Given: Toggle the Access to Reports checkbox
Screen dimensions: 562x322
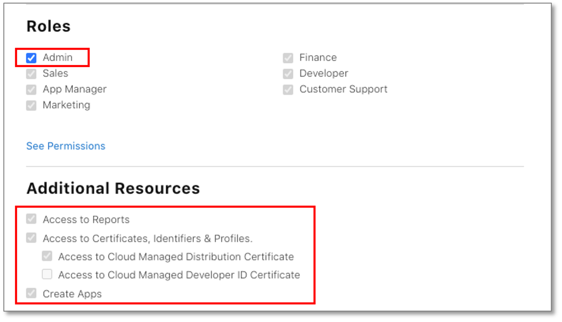Looking at the screenshot, I should coord(31,219).
